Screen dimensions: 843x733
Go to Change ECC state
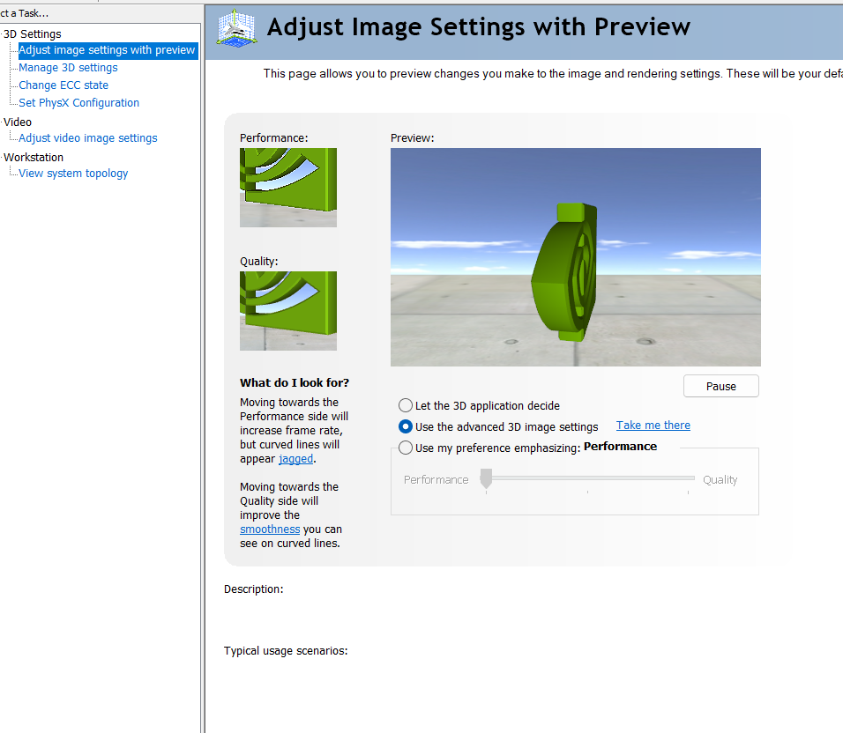pyautogui.click(x=63, y=85)
